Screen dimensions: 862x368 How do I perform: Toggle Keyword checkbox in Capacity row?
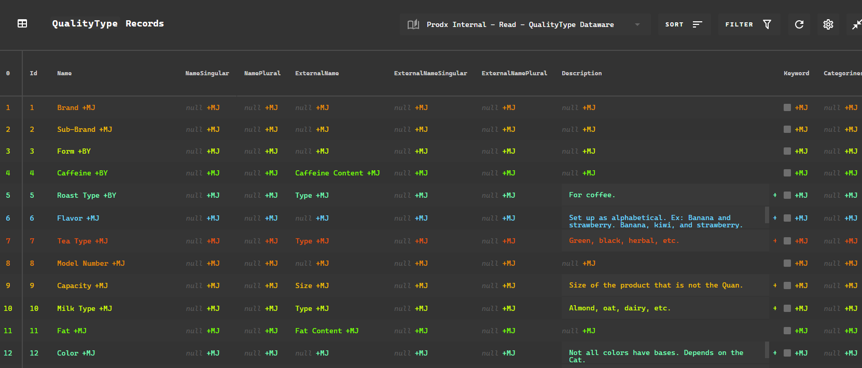pyautogui.click(x=787, y=285)
